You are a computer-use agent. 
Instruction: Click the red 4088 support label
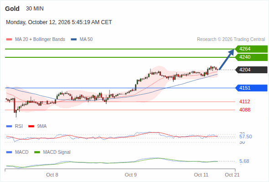(245, 110)
